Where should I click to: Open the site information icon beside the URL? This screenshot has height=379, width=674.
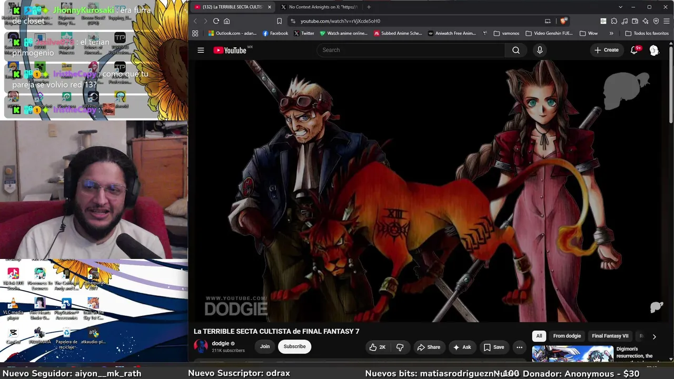click(293, 21)
